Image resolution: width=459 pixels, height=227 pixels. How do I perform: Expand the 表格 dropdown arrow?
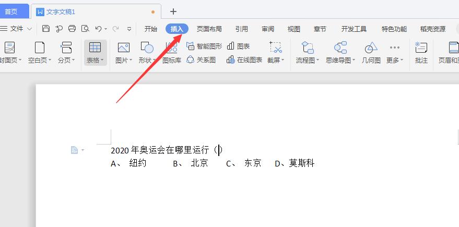click(102, 61)
